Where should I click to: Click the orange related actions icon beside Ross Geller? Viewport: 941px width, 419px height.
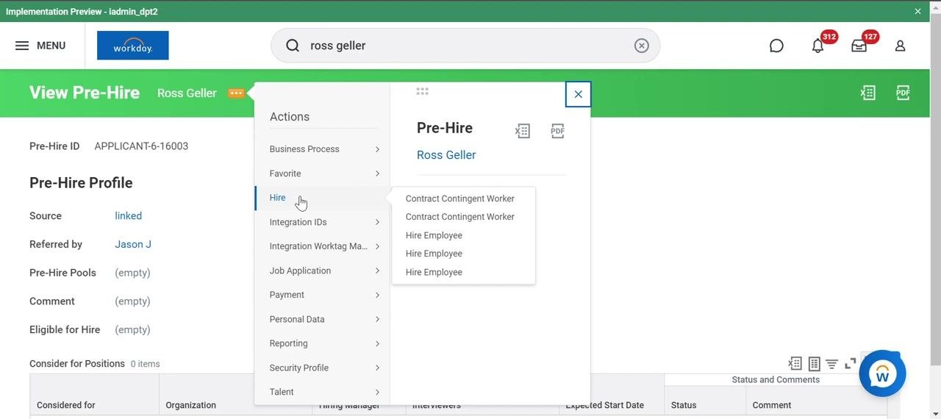(236, 93)
